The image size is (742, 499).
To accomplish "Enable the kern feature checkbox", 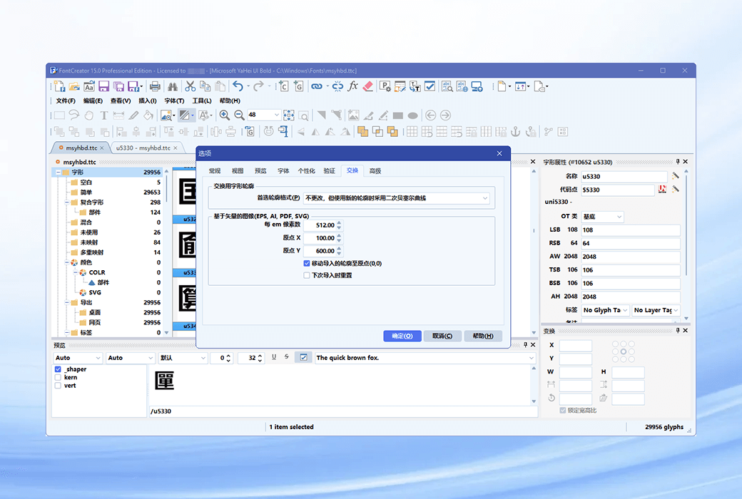I will click(58, 377).
